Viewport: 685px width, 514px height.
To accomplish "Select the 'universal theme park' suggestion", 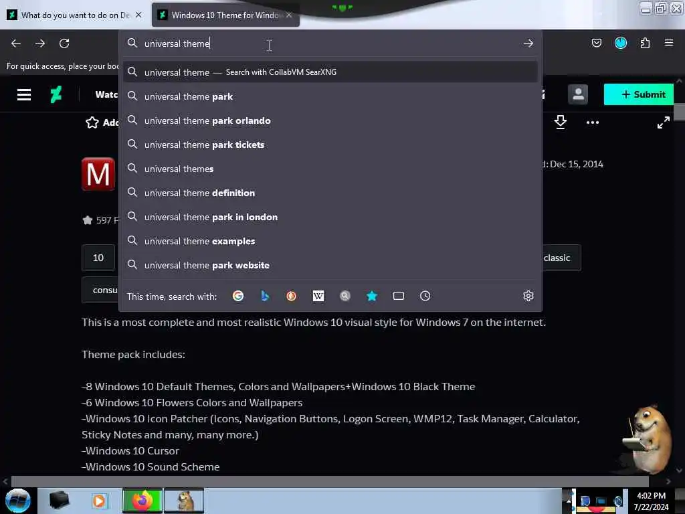I will tap(330, 96).
